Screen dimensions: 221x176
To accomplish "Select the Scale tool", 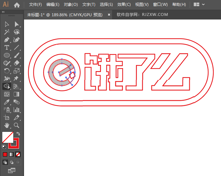I will tap(17, 71).
